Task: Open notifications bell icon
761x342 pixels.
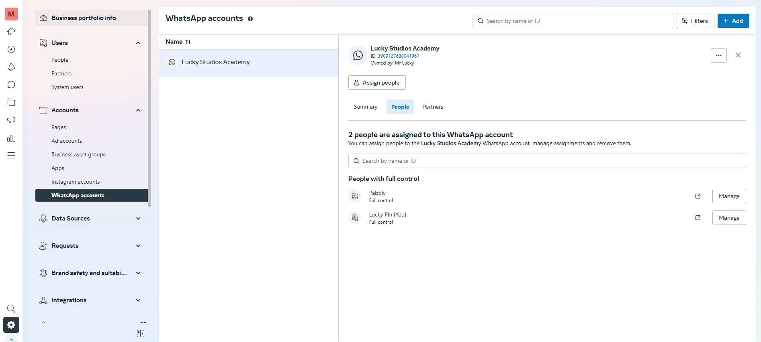Action: pyautogui.click(x=11, y=67)
